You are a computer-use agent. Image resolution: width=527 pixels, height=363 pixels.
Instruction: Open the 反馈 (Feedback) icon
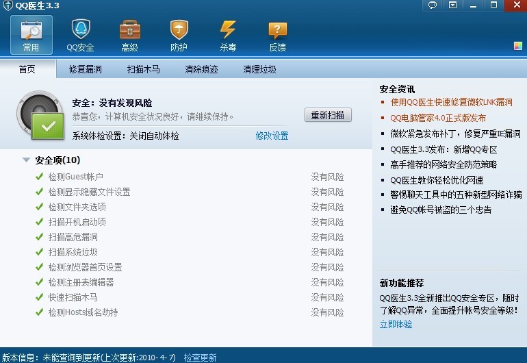tap(277, 35)
